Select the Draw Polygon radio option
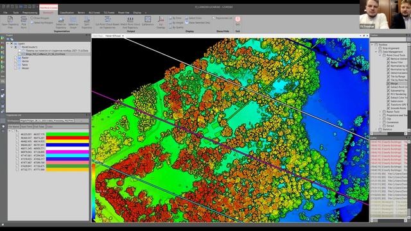 coord(40,18)
